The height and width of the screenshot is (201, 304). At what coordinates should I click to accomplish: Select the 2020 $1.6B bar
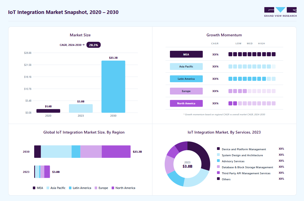[48, 111]
